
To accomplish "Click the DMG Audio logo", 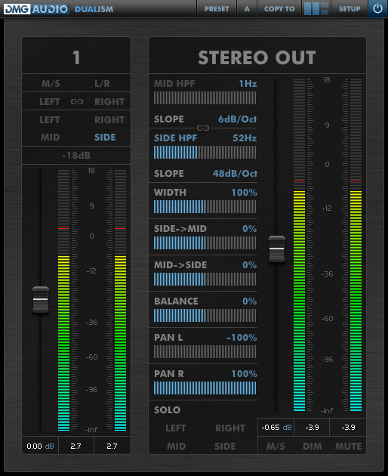I will tap(35, 9).
